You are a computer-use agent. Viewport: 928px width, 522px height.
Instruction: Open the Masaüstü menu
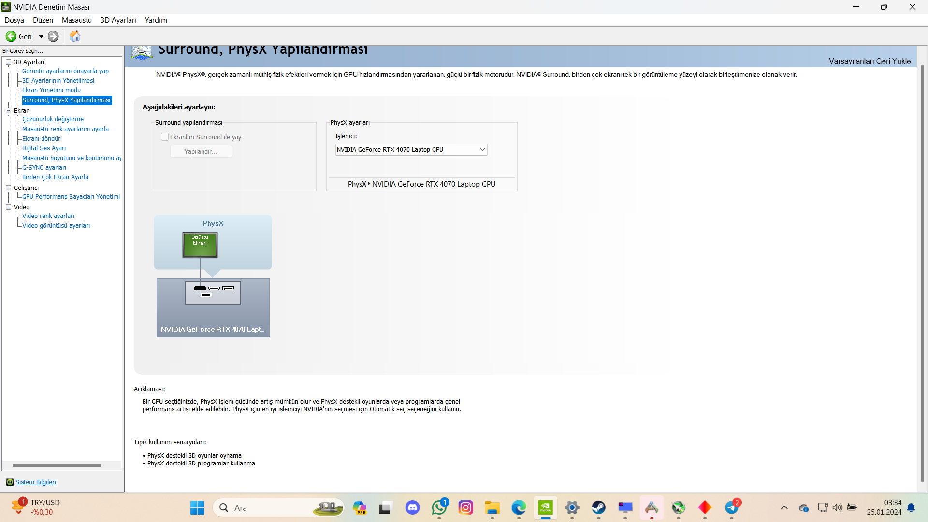pyautogui.click(x=77, y=20)
